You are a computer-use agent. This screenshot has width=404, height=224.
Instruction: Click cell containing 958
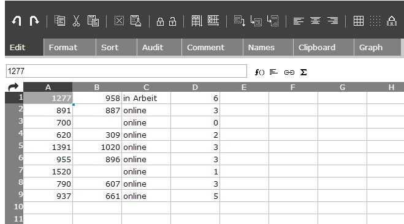(x=97, y=98)
